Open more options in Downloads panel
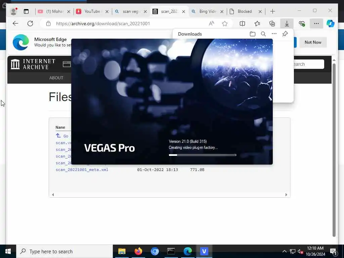Image resolution: width=344 pixels, height=258 pixels. [x=274, y=34]
